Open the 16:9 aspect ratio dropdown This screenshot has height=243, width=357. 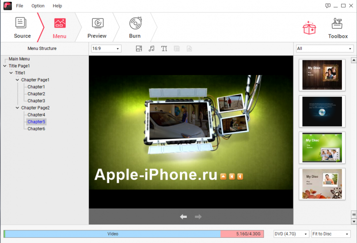coord(106,49)
